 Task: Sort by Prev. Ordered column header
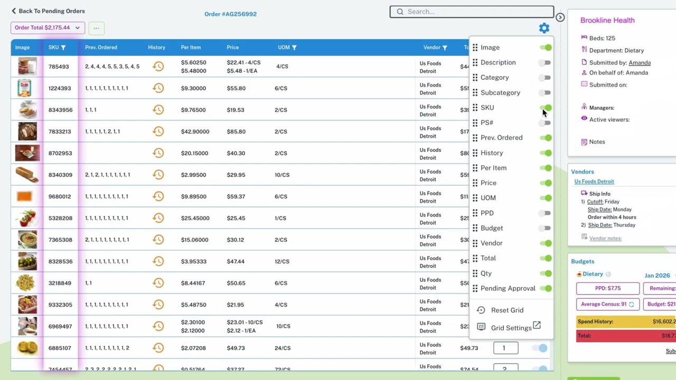tap(101, 47)
